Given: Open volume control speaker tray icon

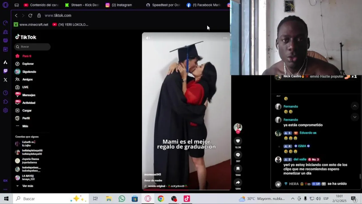Looking at the screenshot, I should point(318,199).
